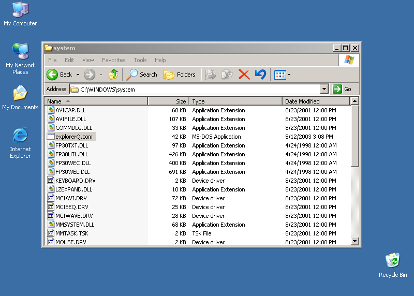The width and height of the screenshot is (414, 296).
Task: Select the MOUSE.DRV file icon
Action: (51, 242)
